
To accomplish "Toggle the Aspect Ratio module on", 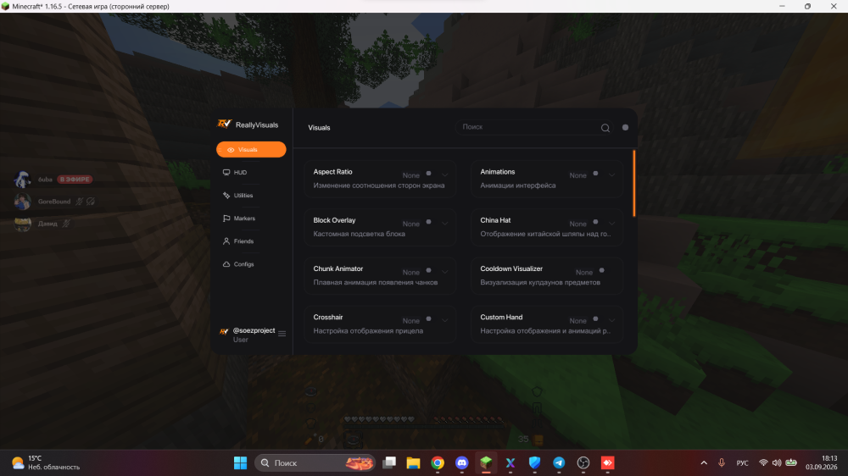I will point(428,174).
